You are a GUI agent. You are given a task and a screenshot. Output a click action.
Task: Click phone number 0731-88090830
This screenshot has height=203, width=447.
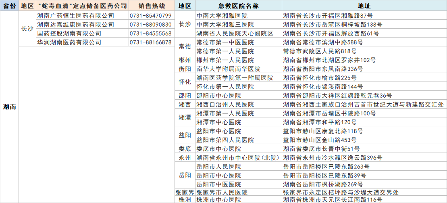pyautogui.click(x=151, y=25)
